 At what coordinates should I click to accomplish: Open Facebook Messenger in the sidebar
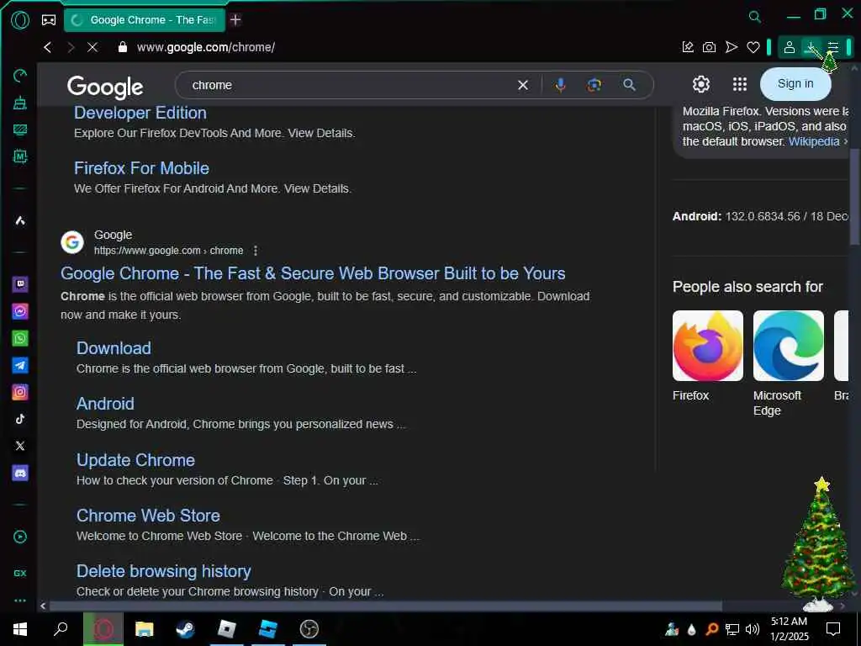pos(20,311)
